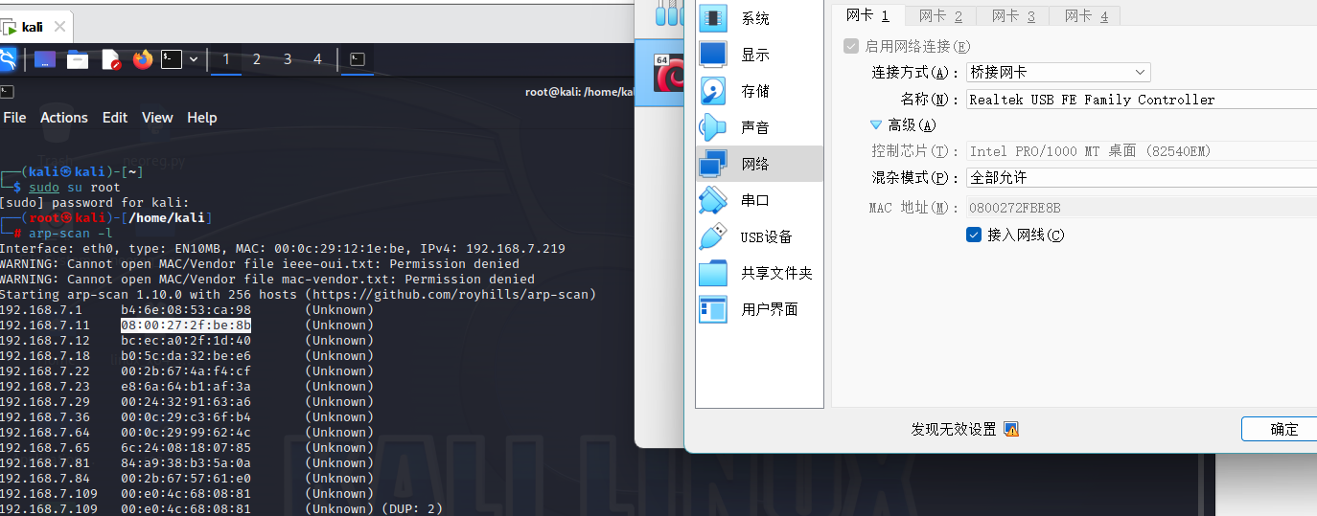The width and height of the screenshot is (1317, 516).
Task: Open the 混杂模式 全部允许 dropdown
Action: pos(1141,178)
